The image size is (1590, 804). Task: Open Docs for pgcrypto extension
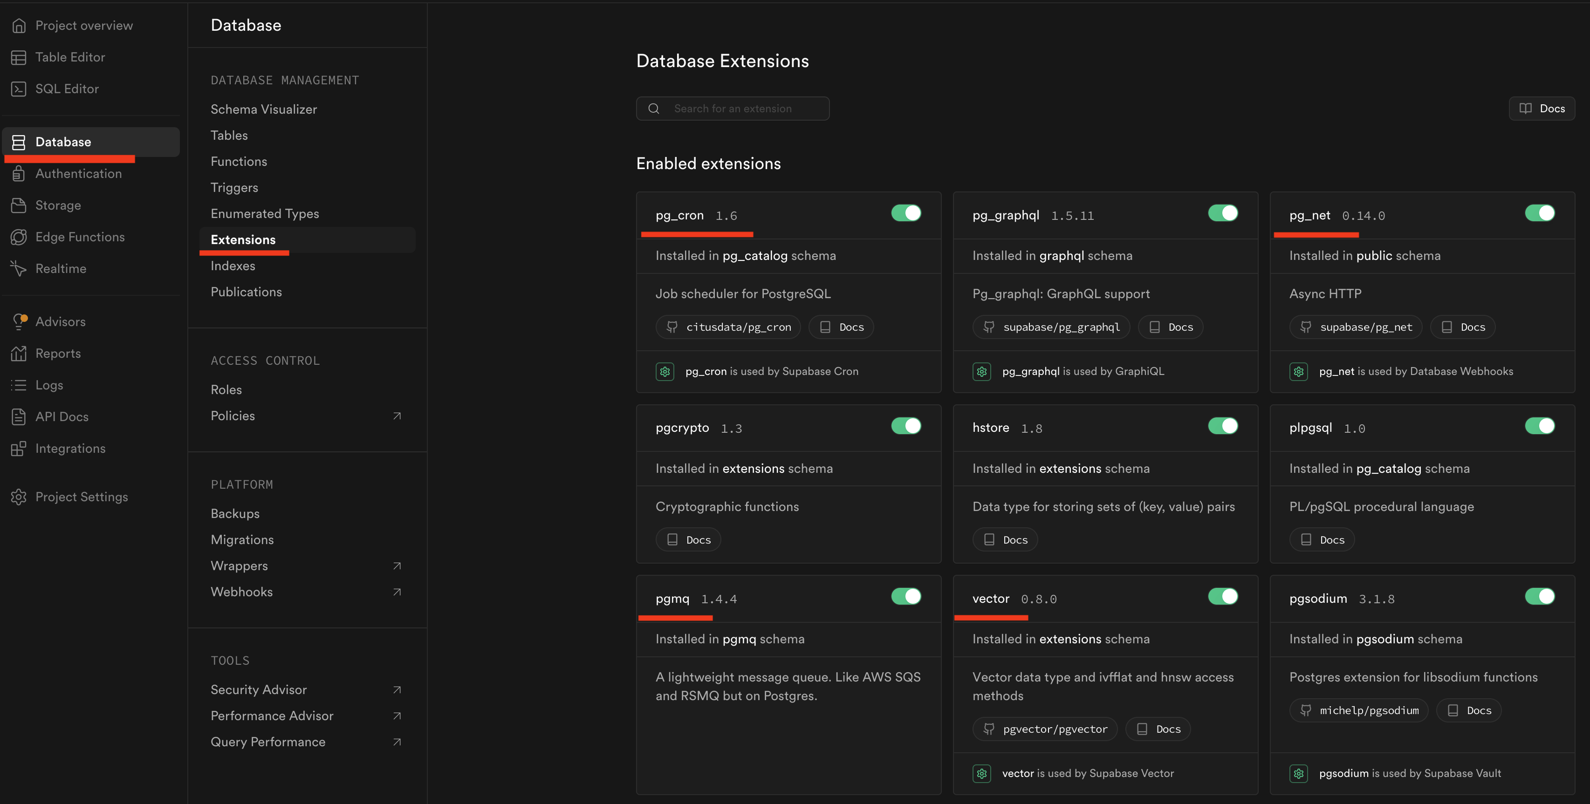[x=688, y=540]
